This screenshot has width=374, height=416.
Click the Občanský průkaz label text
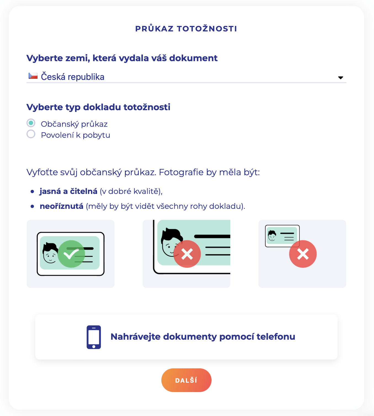pyautogui.click(x=74, y=124)
